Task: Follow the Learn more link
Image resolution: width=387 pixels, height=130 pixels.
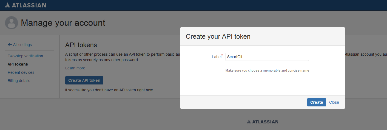Action: pyautogui.click(x=75, y=68)
